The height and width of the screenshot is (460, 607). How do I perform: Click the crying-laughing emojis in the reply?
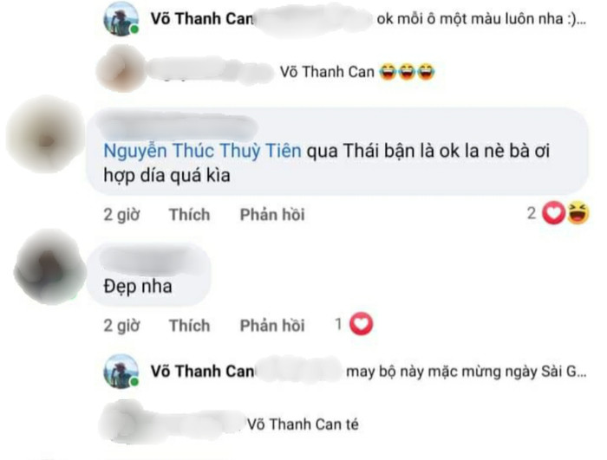[407, 72]
